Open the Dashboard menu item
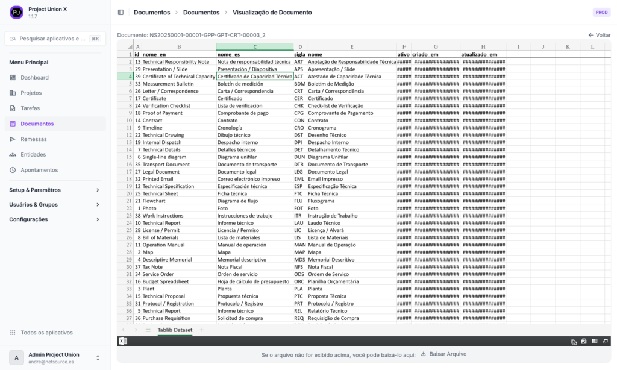 click(x=55, y=78)
